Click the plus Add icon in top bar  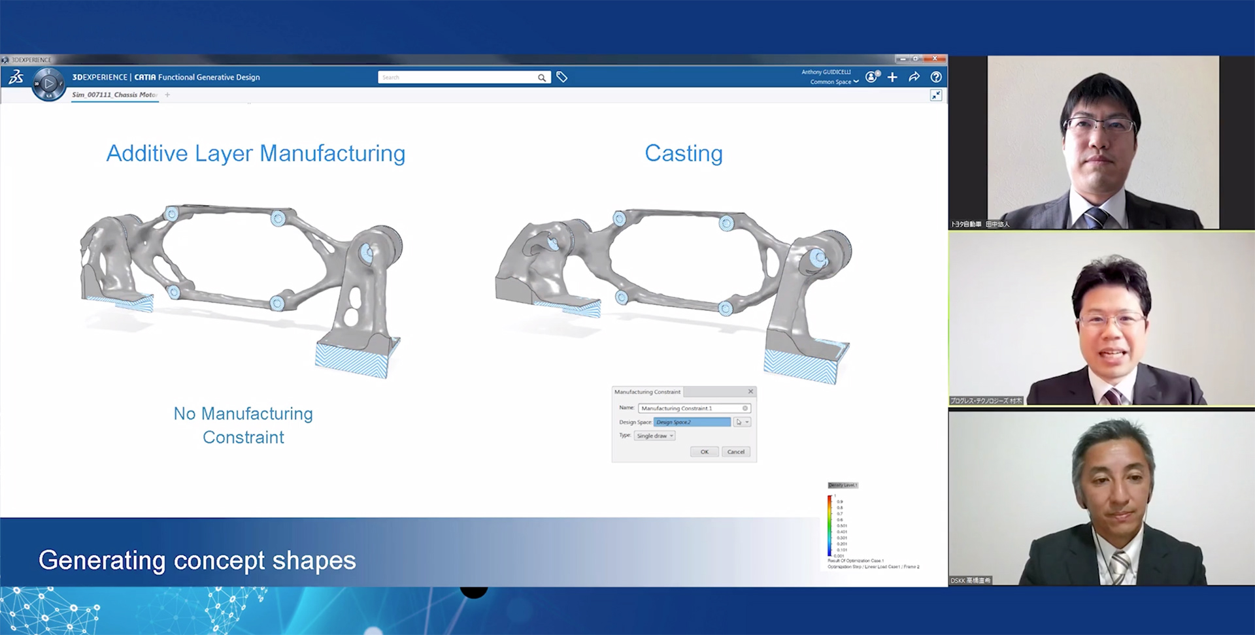coord(892,77)
